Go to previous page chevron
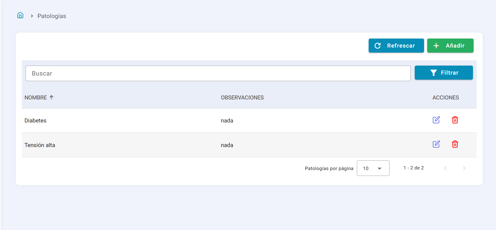496x230 pixels. coord(446,168)
